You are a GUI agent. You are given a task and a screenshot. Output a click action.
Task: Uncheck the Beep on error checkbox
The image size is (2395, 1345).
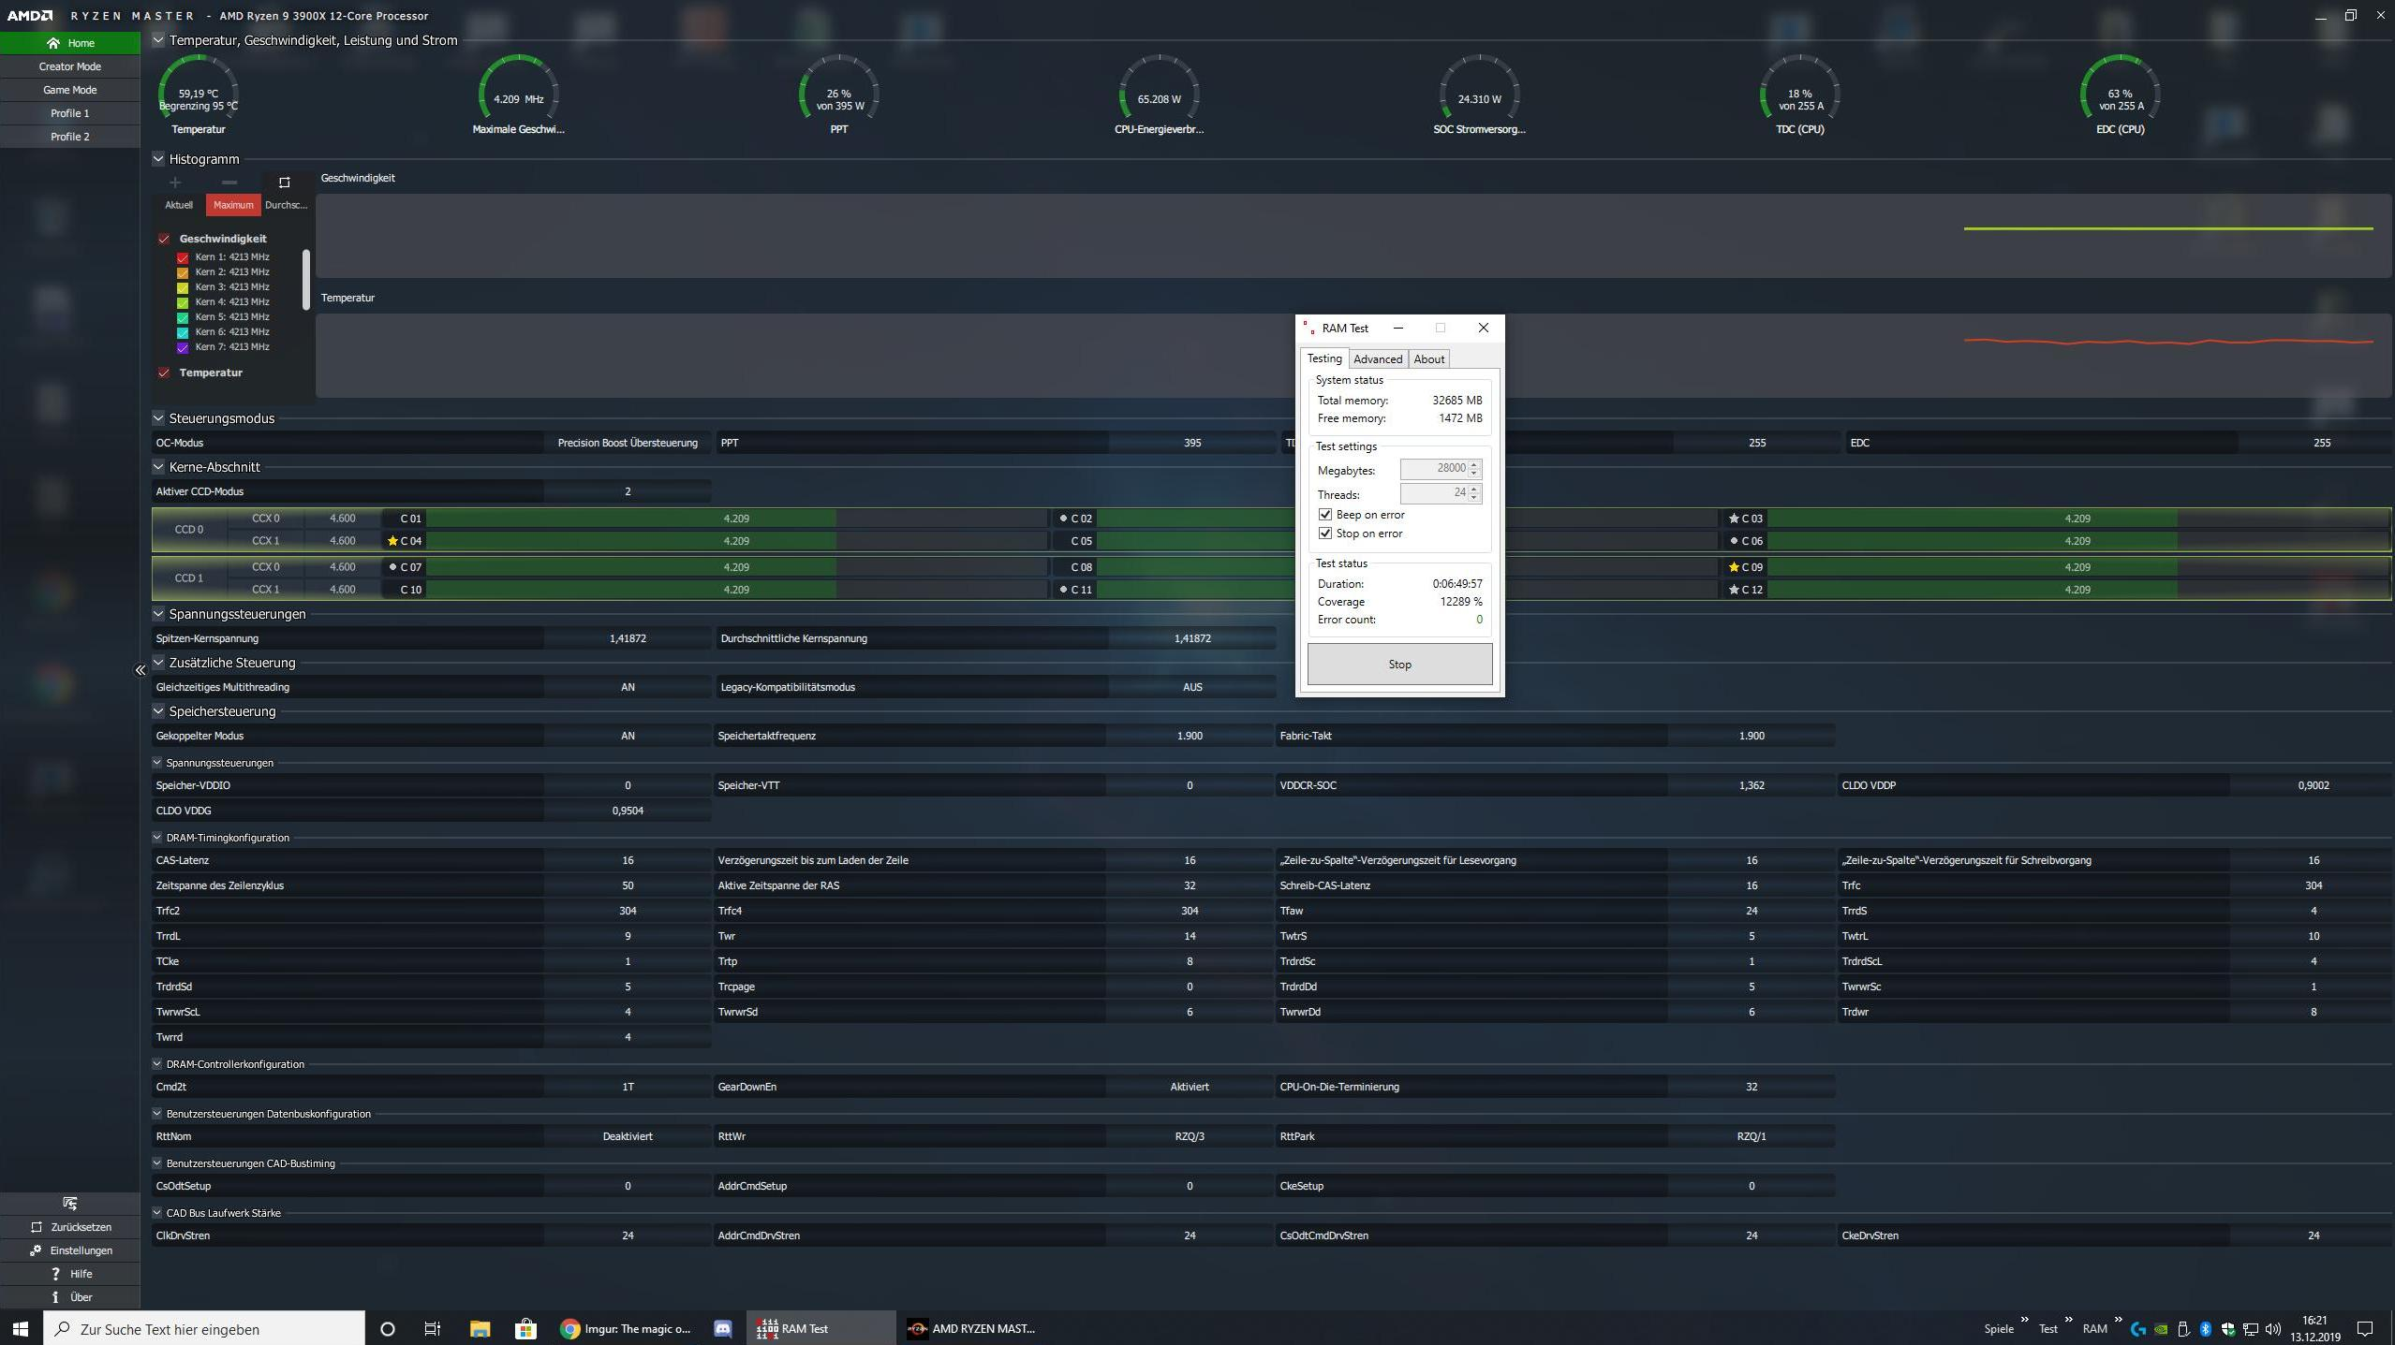[1324, 515]
